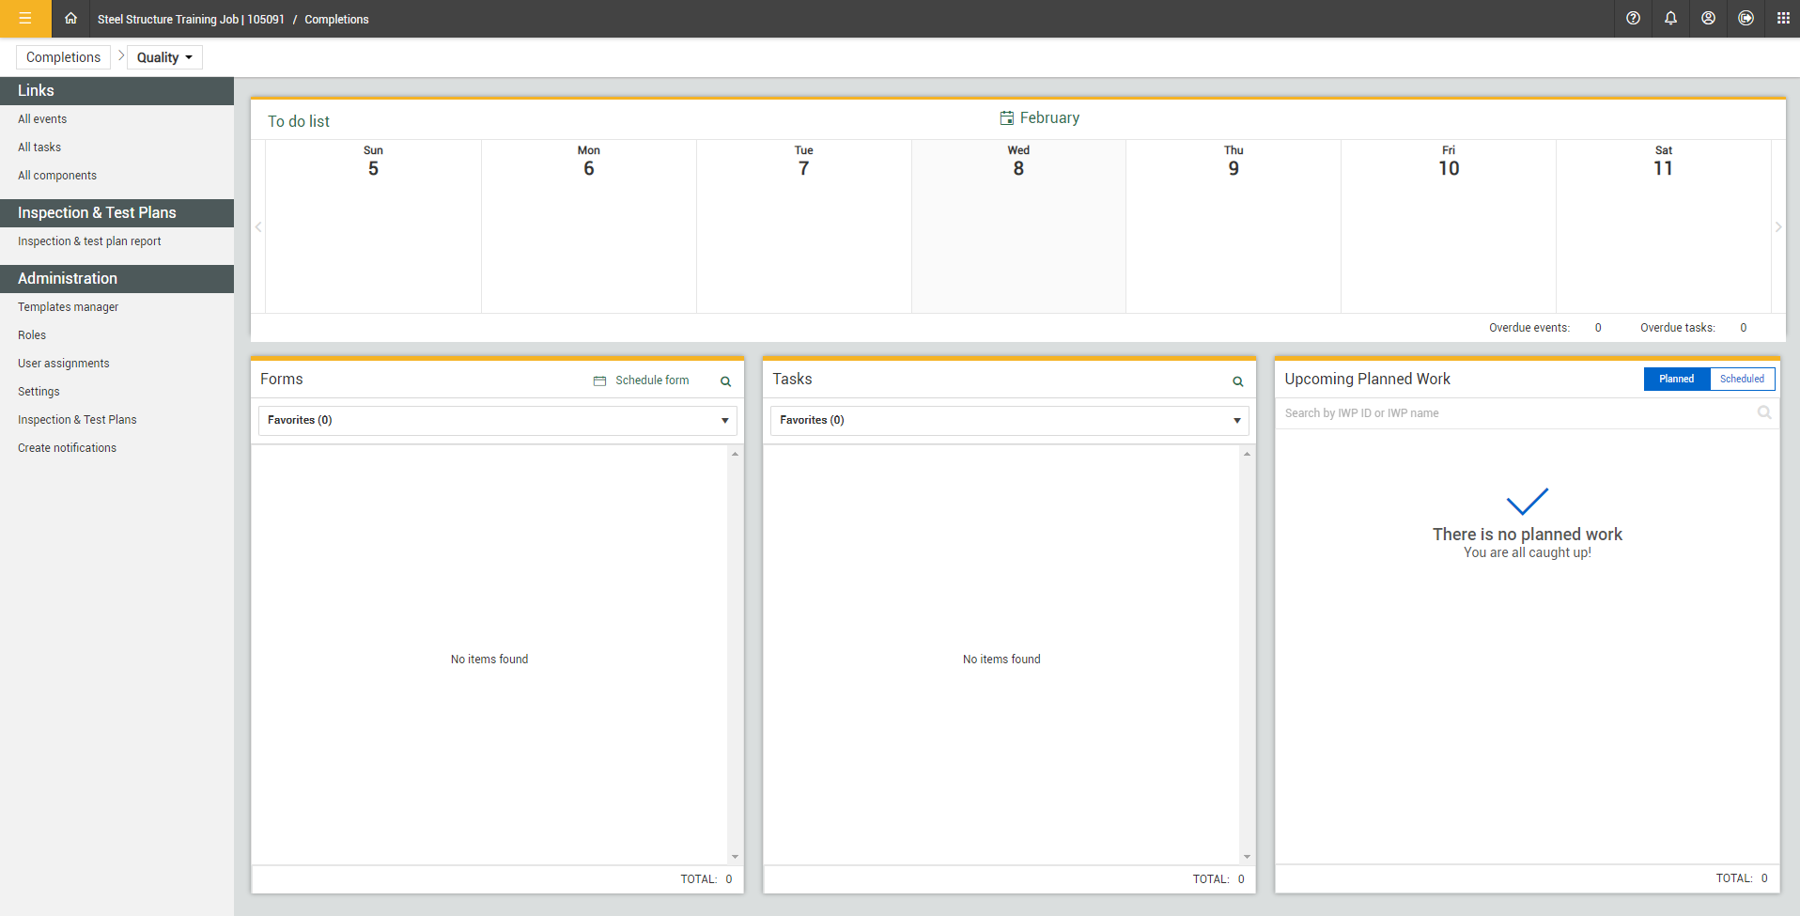Select the Completions breadcrumb tab
The image size is (1800, 916).
[x=62, y=57]
